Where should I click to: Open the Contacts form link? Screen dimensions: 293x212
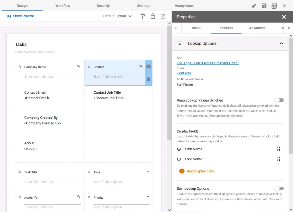coord(184,73)
